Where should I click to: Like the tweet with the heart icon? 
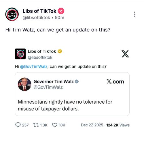click(55, 125)
